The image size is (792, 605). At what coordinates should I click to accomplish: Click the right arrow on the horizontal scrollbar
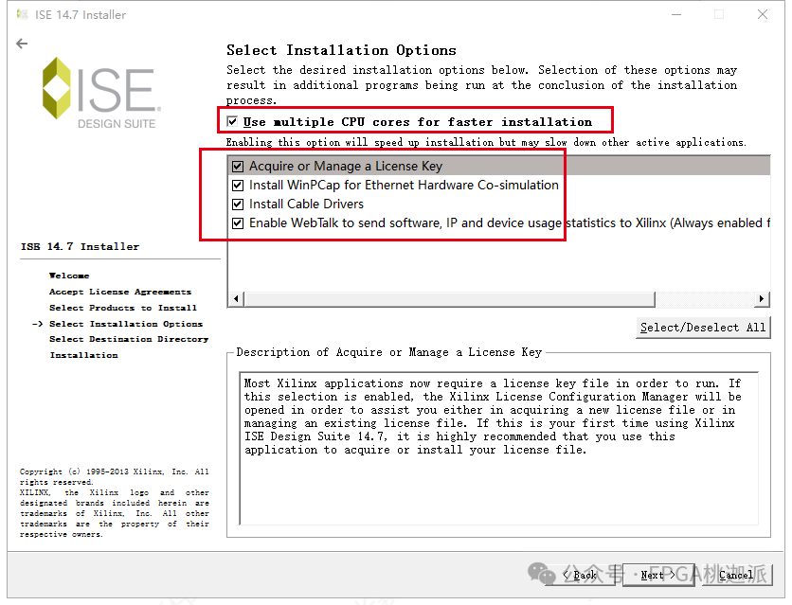762,298
